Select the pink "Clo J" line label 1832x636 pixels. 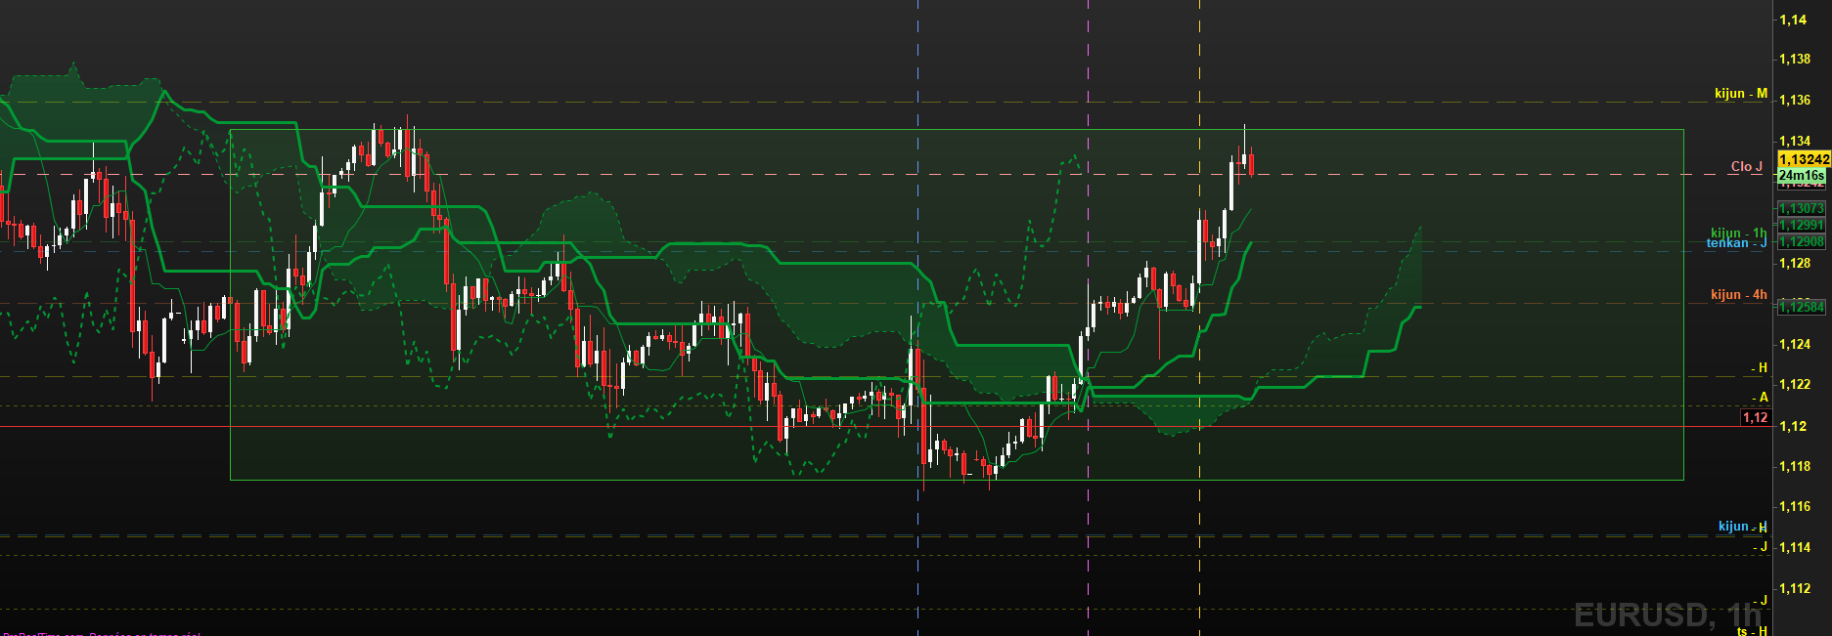point(1746,167)
